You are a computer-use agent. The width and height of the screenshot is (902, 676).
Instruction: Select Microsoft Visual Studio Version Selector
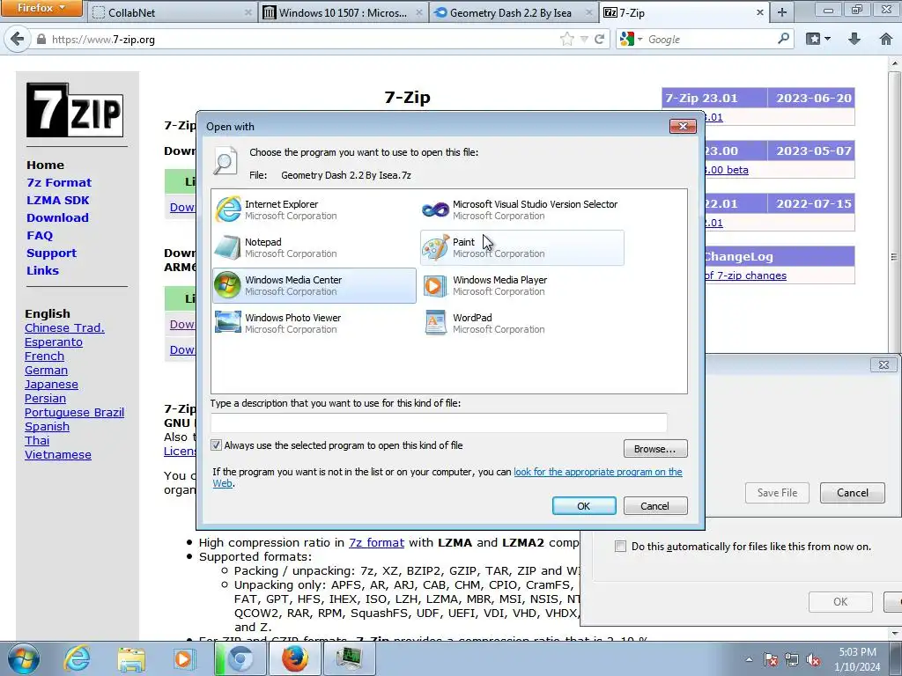(521, 209)
